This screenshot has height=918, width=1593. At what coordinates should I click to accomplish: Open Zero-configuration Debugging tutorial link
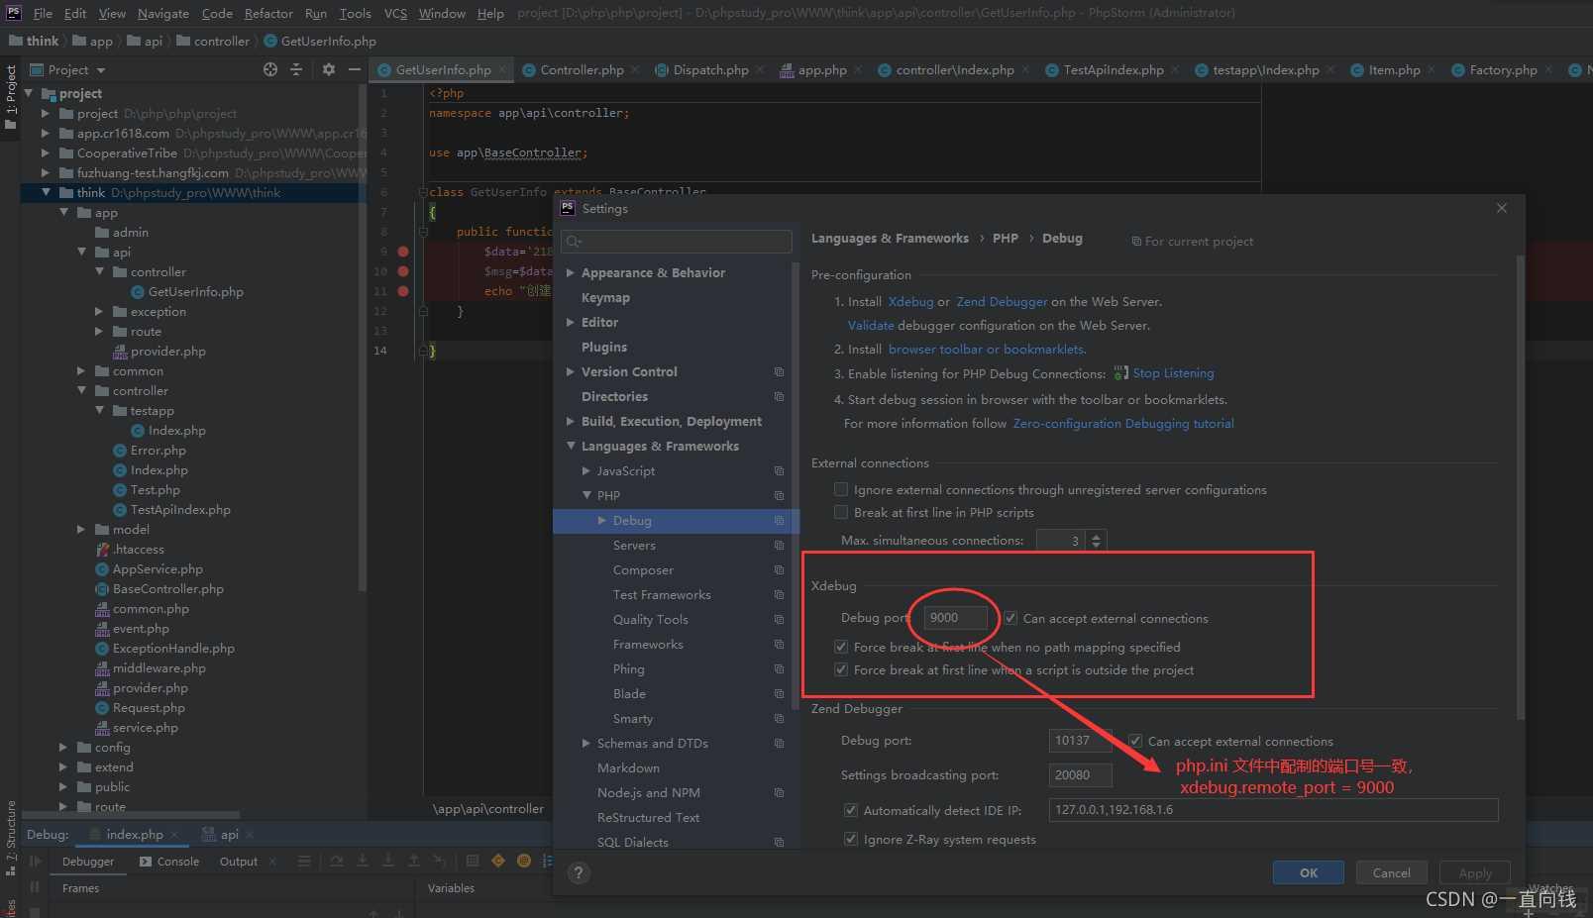tap(1123, 423)
